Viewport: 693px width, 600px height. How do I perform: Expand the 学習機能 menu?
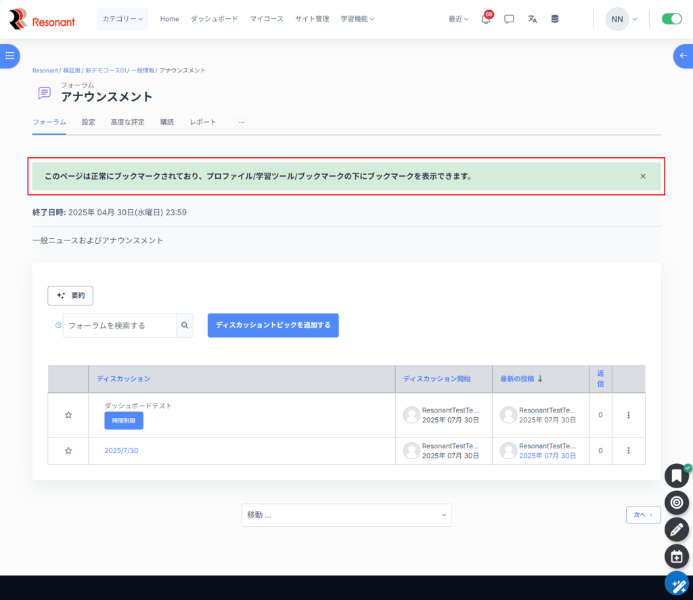pos(357,19)
